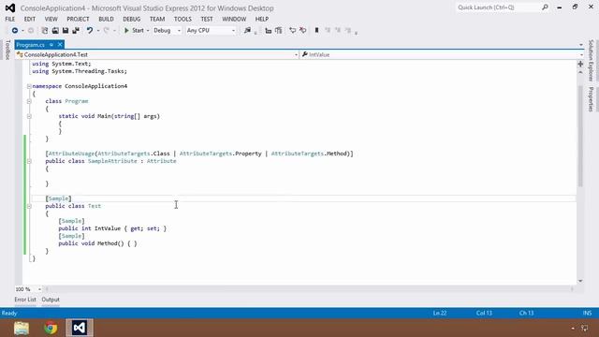Open the HELP menu
The image size is (599, 337).
(x=262, y=19)
